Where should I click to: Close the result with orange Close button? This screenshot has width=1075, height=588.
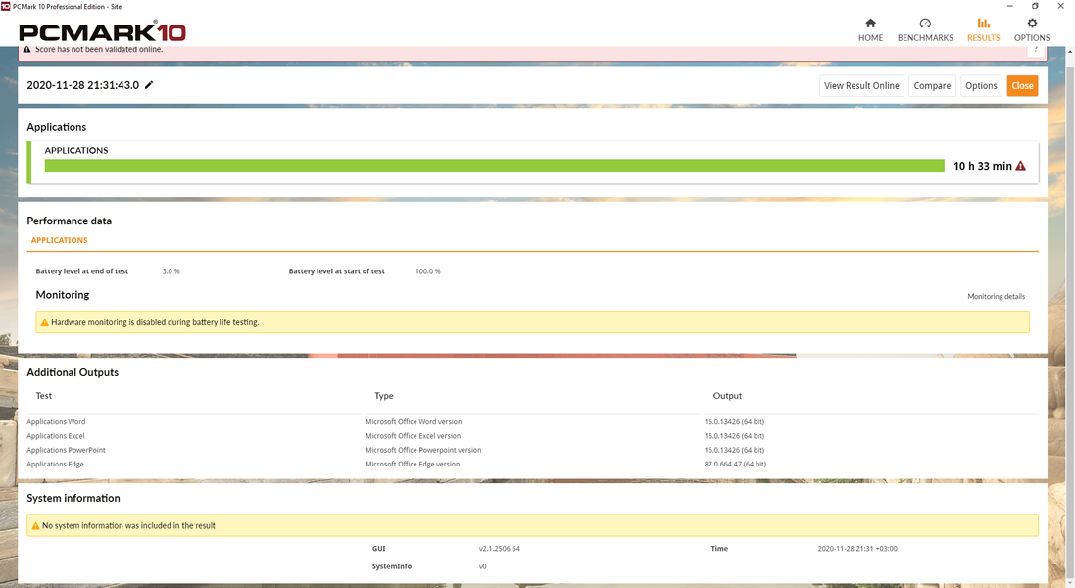point(1022,85)
